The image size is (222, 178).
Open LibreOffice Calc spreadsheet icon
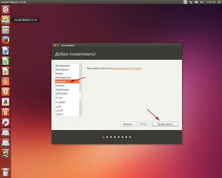coord(6,61)
